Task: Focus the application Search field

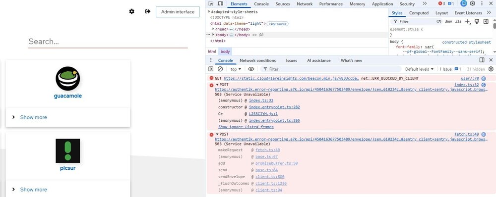Action: tap(108, 42)
